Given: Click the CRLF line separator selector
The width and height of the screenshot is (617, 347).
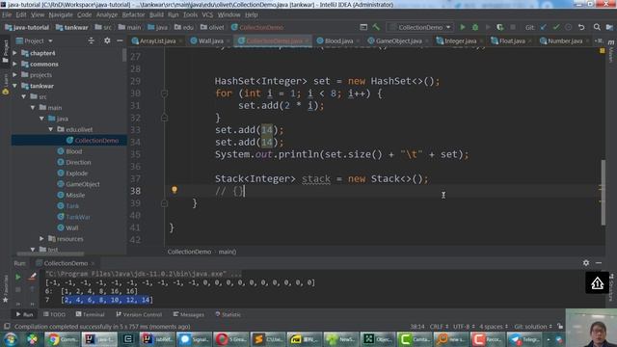Looking at the screenshot, I should click(x=439, y=326).
